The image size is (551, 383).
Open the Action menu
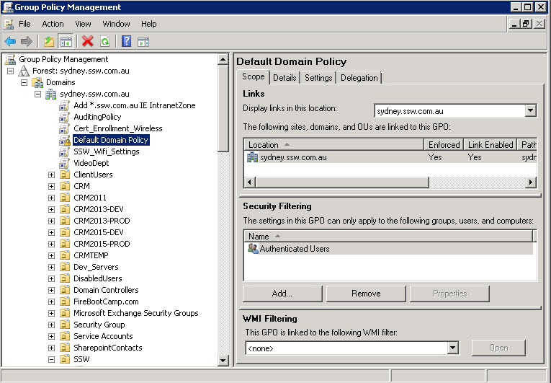(53, 24)
